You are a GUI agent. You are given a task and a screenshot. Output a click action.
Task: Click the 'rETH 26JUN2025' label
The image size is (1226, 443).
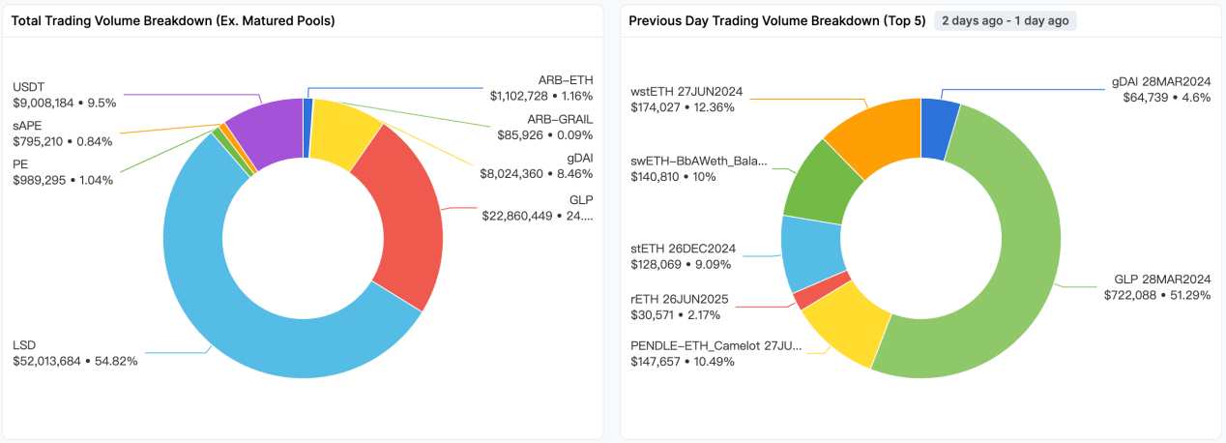(x=680, y=299)
